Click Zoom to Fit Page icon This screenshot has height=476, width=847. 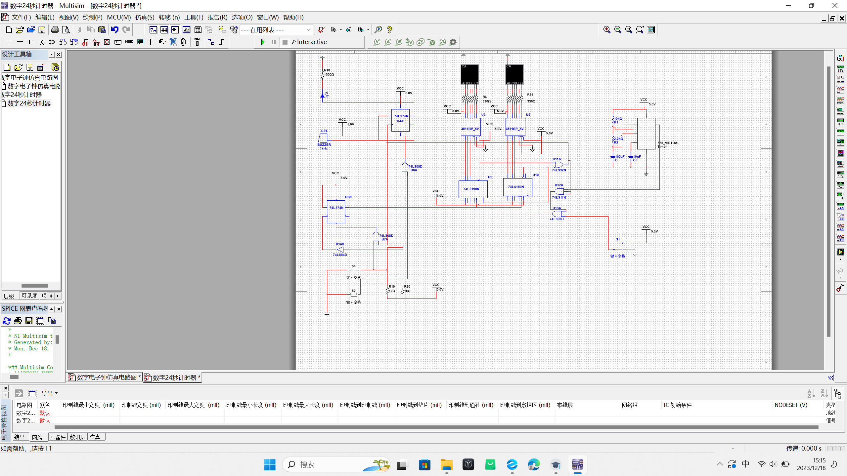point(640,30)
